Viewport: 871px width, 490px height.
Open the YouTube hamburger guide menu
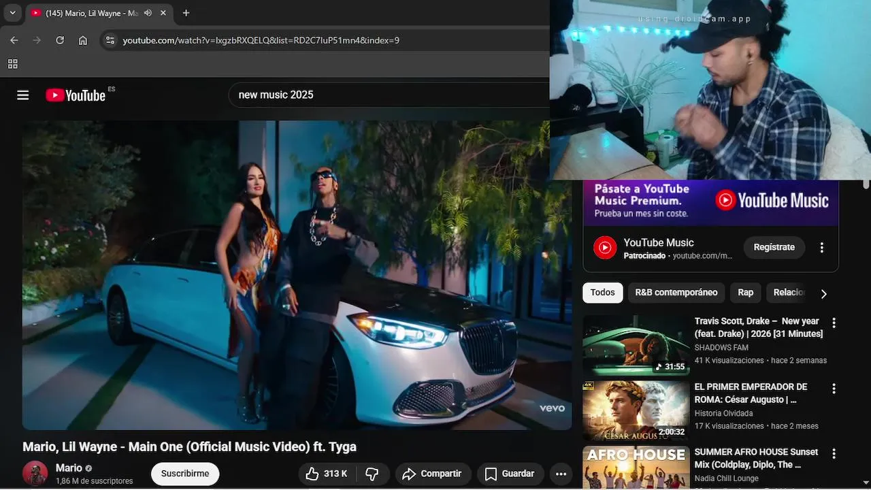point(23,95)
